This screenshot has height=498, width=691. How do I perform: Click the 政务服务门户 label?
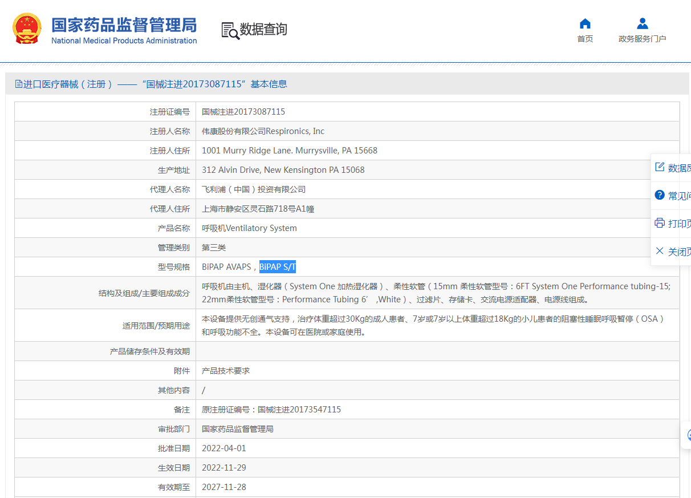click(x=643, y=39)
